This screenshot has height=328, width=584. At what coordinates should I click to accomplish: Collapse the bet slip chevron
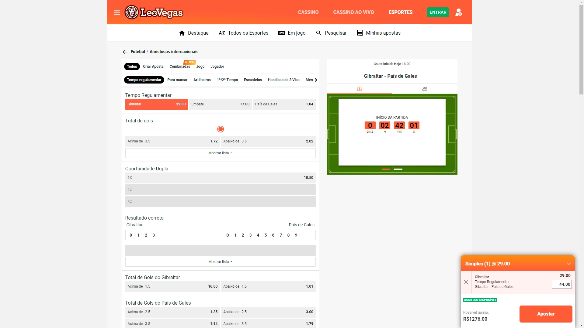(x=569, y=264)
